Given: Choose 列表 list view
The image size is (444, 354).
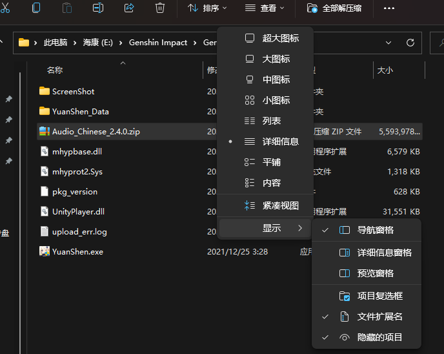Looking at the screenshot, I should [x=265, y=121].
